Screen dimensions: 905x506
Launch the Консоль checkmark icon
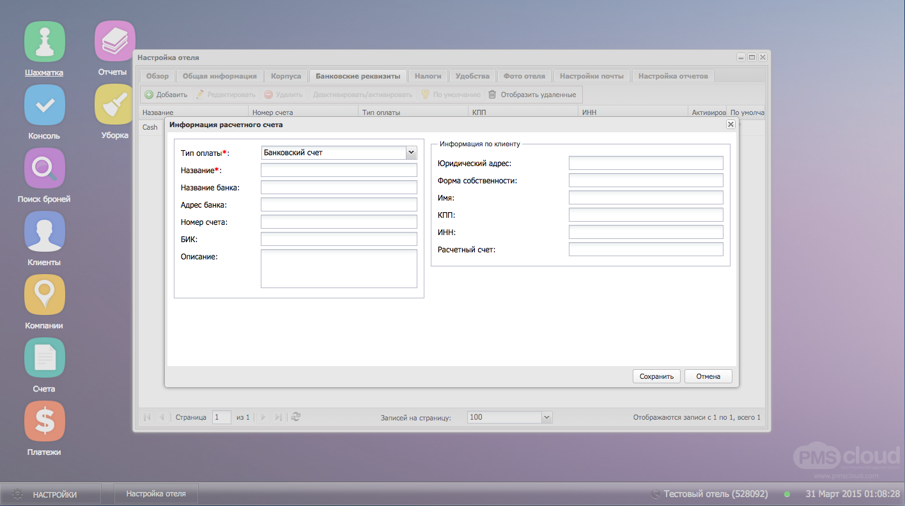click(x=44, y=105)
